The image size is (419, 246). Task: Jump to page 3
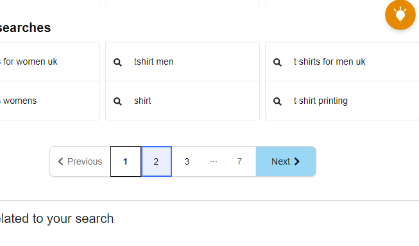(x=187, y=161)
